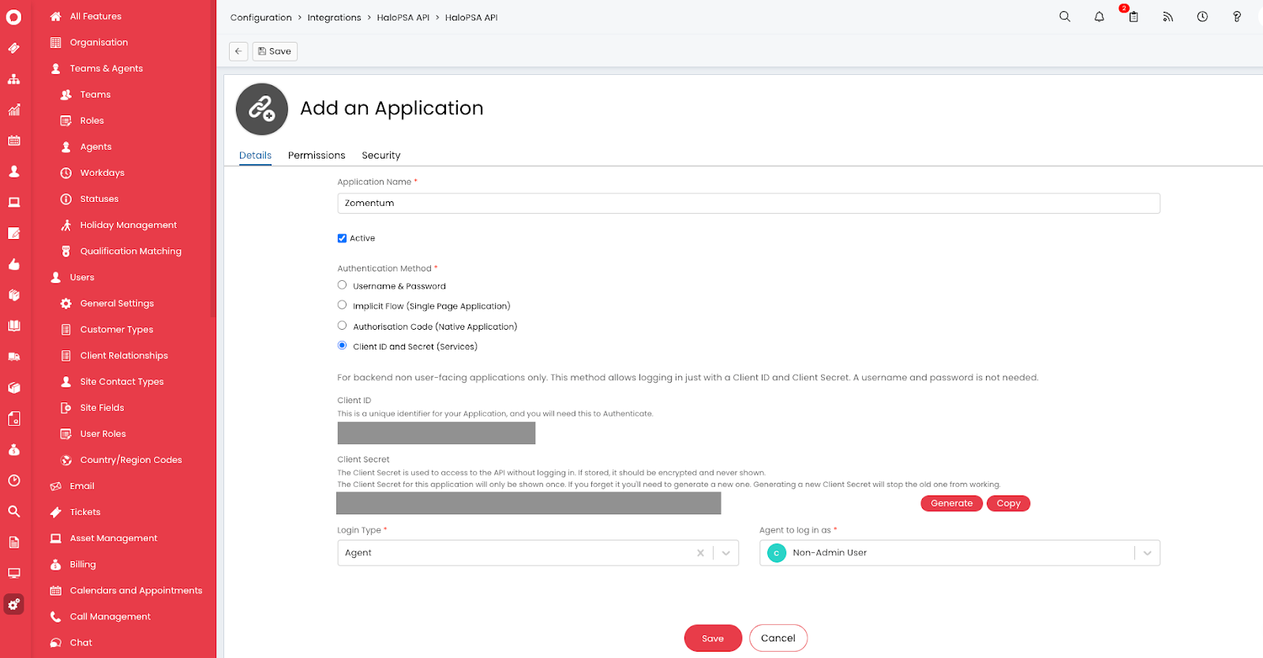Open the money bag icon in the rail
The width and height of the screenshot is (1263, 658).
point(13,450)
